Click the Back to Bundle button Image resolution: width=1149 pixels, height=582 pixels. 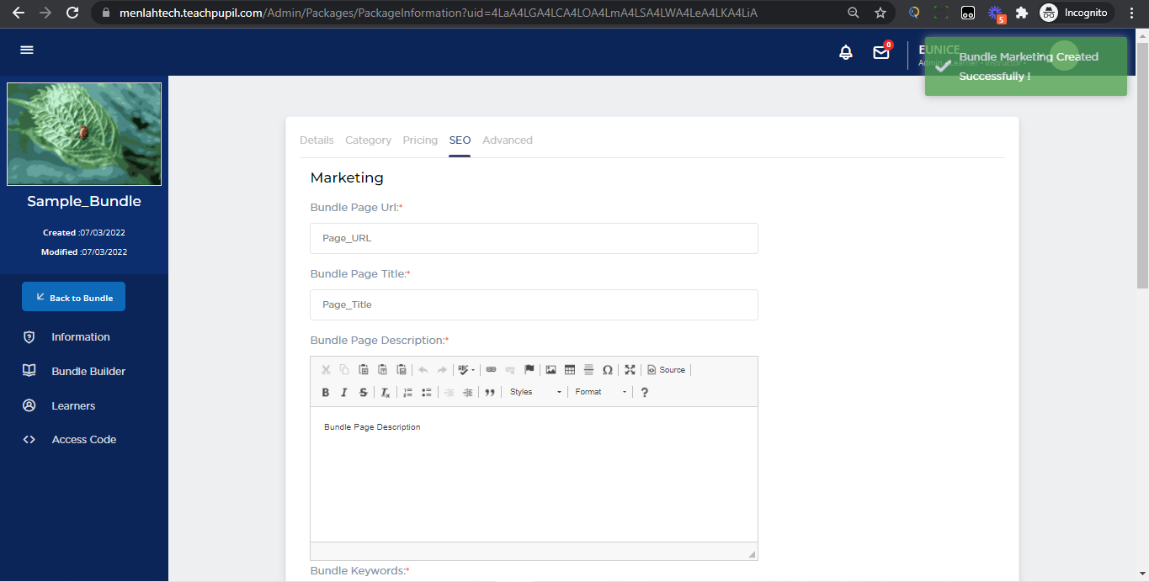pos(73,297)
